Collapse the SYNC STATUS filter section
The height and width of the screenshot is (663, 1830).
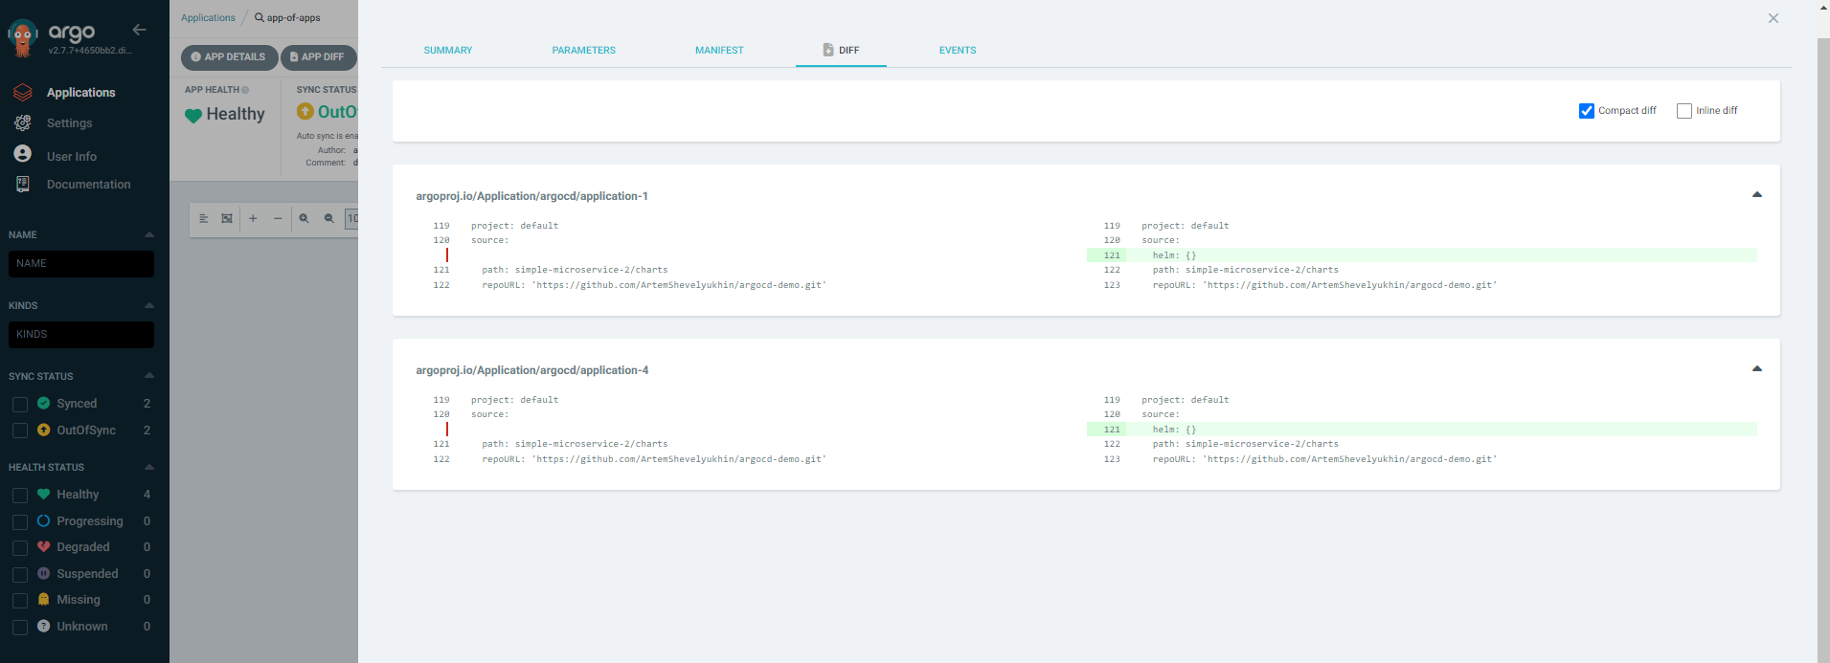[x=149, y=376]
